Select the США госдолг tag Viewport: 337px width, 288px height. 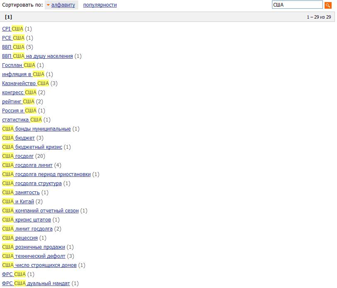18,156
